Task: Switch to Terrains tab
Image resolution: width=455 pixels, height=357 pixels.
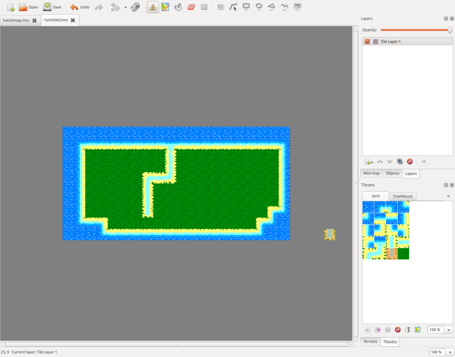Action: (x=370, y=341)
